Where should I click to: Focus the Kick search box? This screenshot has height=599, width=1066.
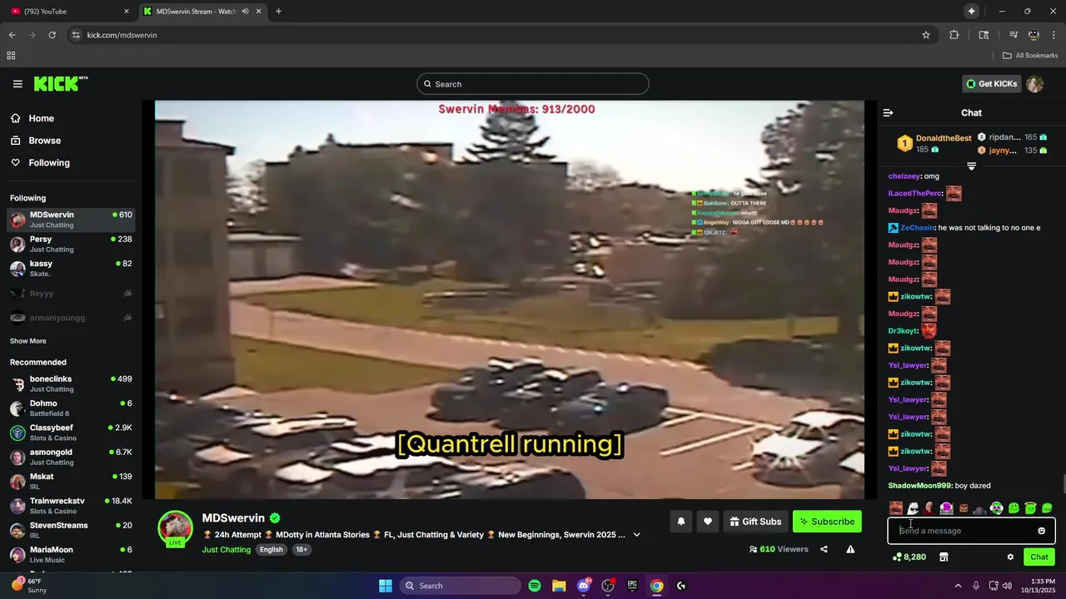point(533,84)
